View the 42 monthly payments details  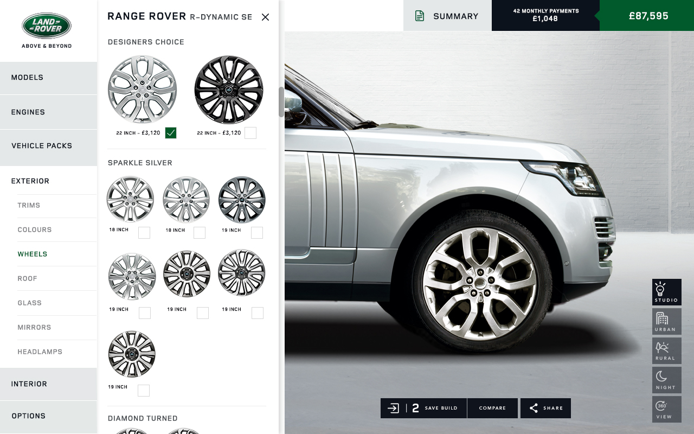tap(546, 15)
